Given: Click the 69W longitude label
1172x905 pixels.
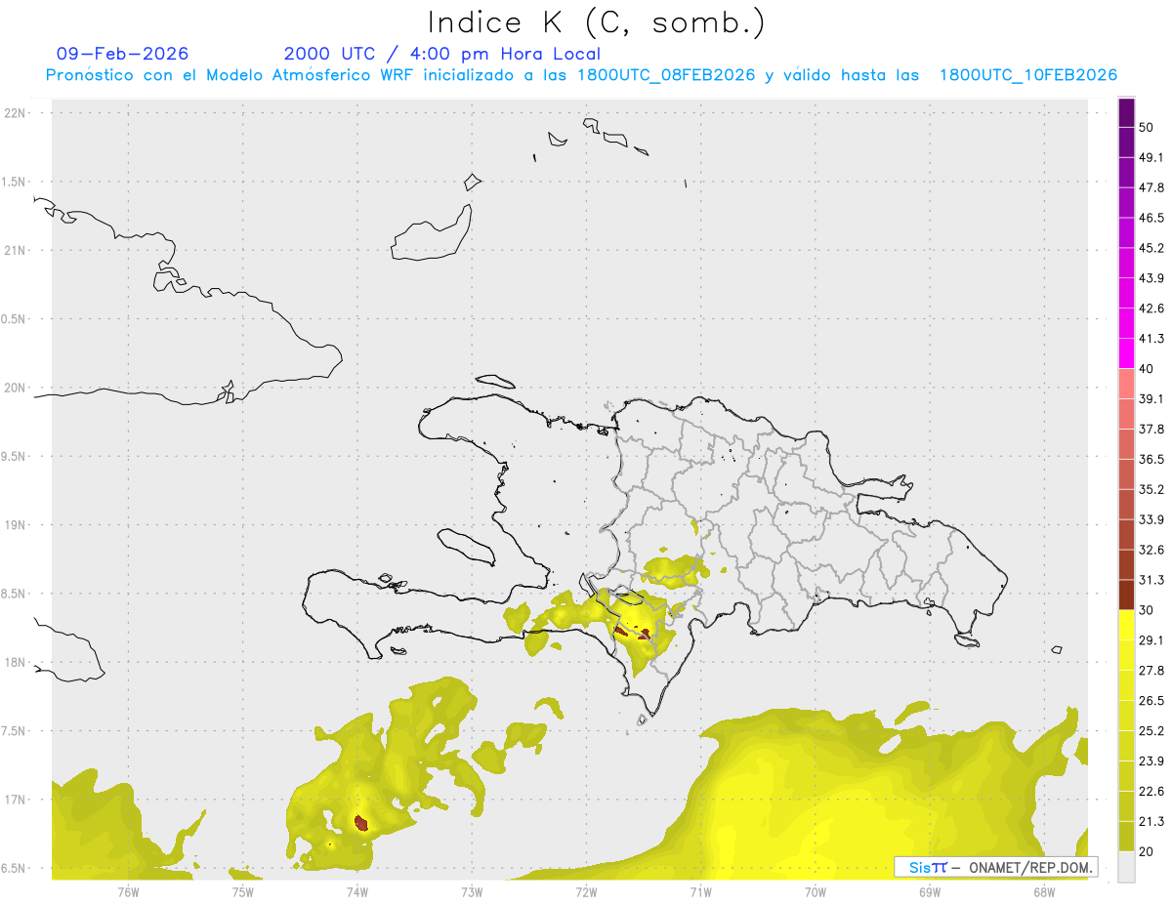Looking at the screenshot, I should click(930, 891).
